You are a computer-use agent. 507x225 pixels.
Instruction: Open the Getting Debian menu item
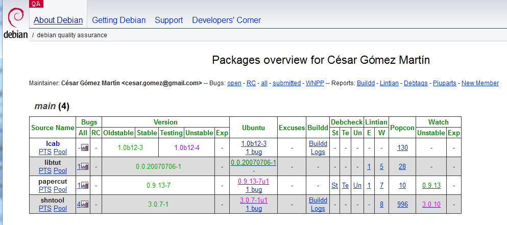[x=118, y=20]
